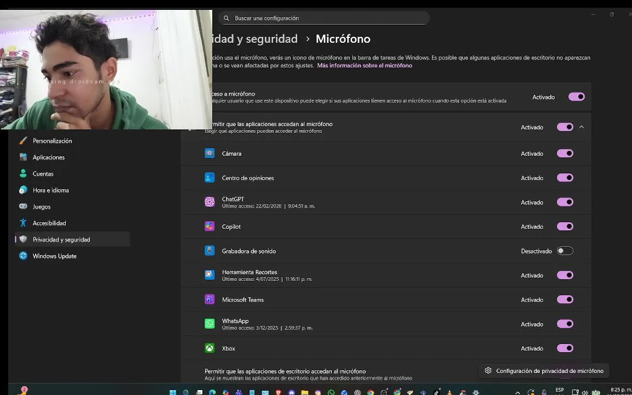Open Personalización via its paintbrush icon

[24, 140]
